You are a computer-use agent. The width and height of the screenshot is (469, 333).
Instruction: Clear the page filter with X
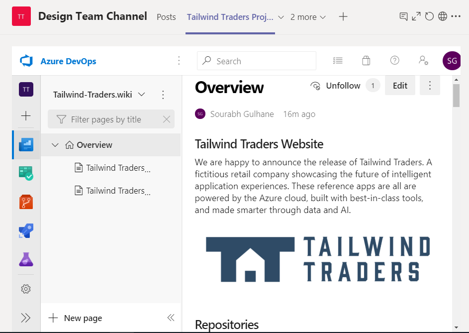tap(167, 119)
